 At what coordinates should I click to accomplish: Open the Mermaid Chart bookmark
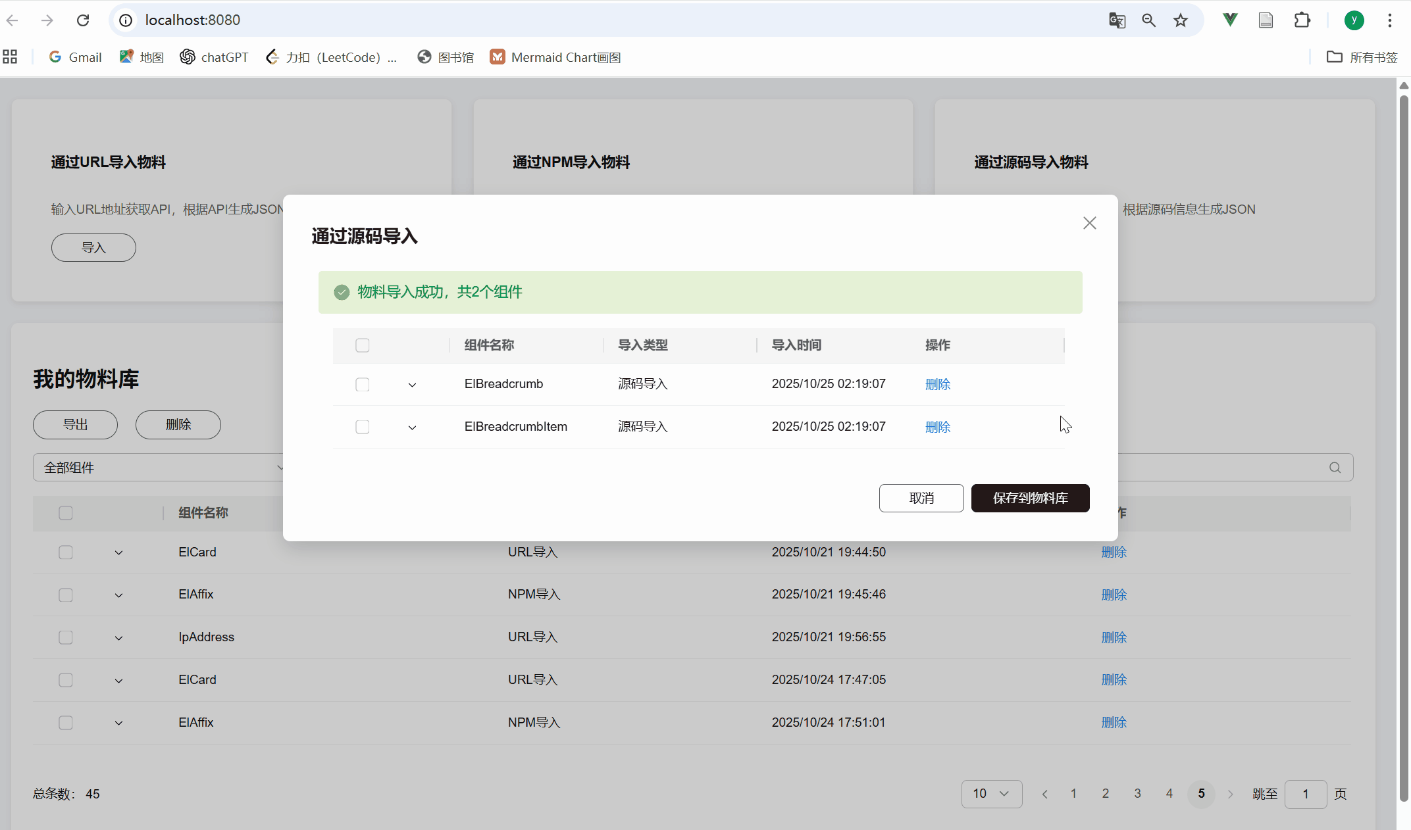click(555, 57)
